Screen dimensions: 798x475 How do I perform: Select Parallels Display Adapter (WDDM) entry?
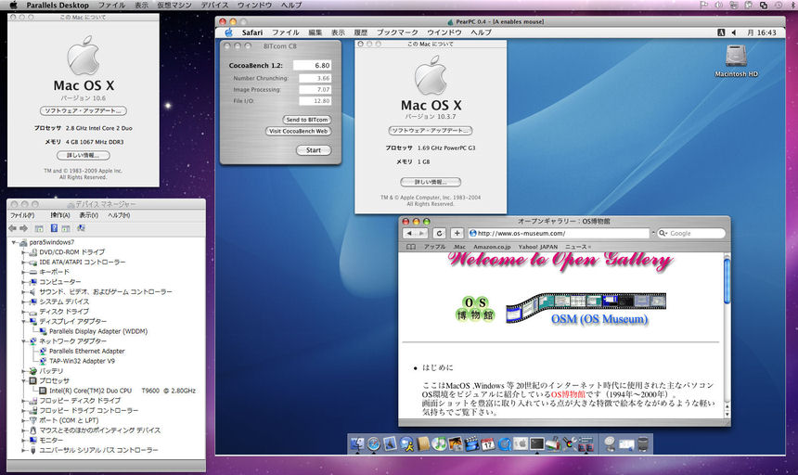(x=98, y=331)
